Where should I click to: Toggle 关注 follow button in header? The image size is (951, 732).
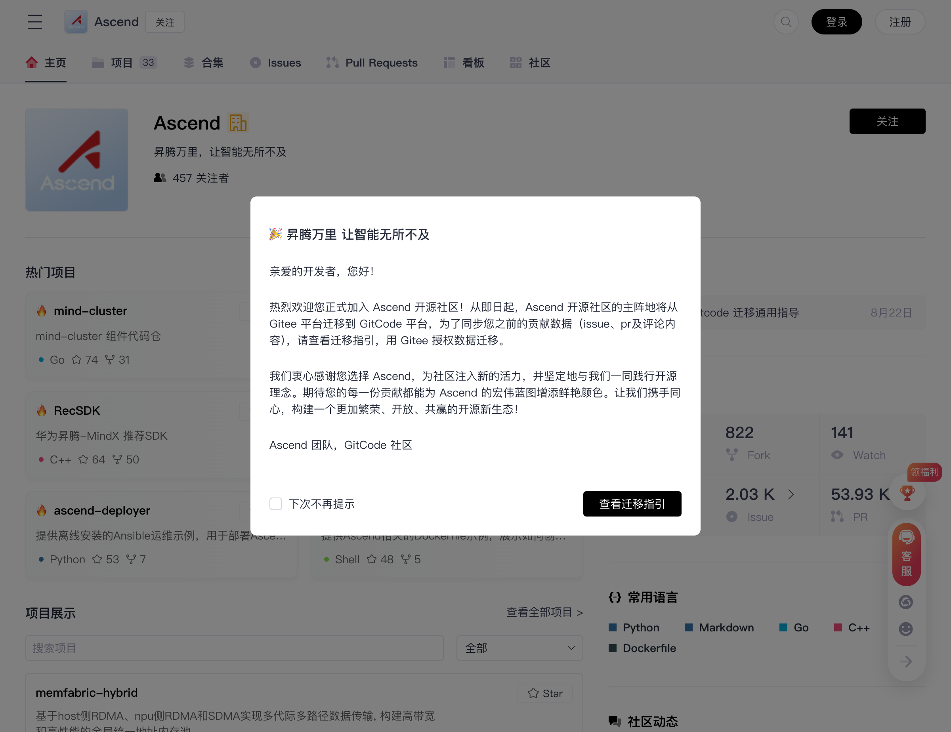(x=164, y=22)
